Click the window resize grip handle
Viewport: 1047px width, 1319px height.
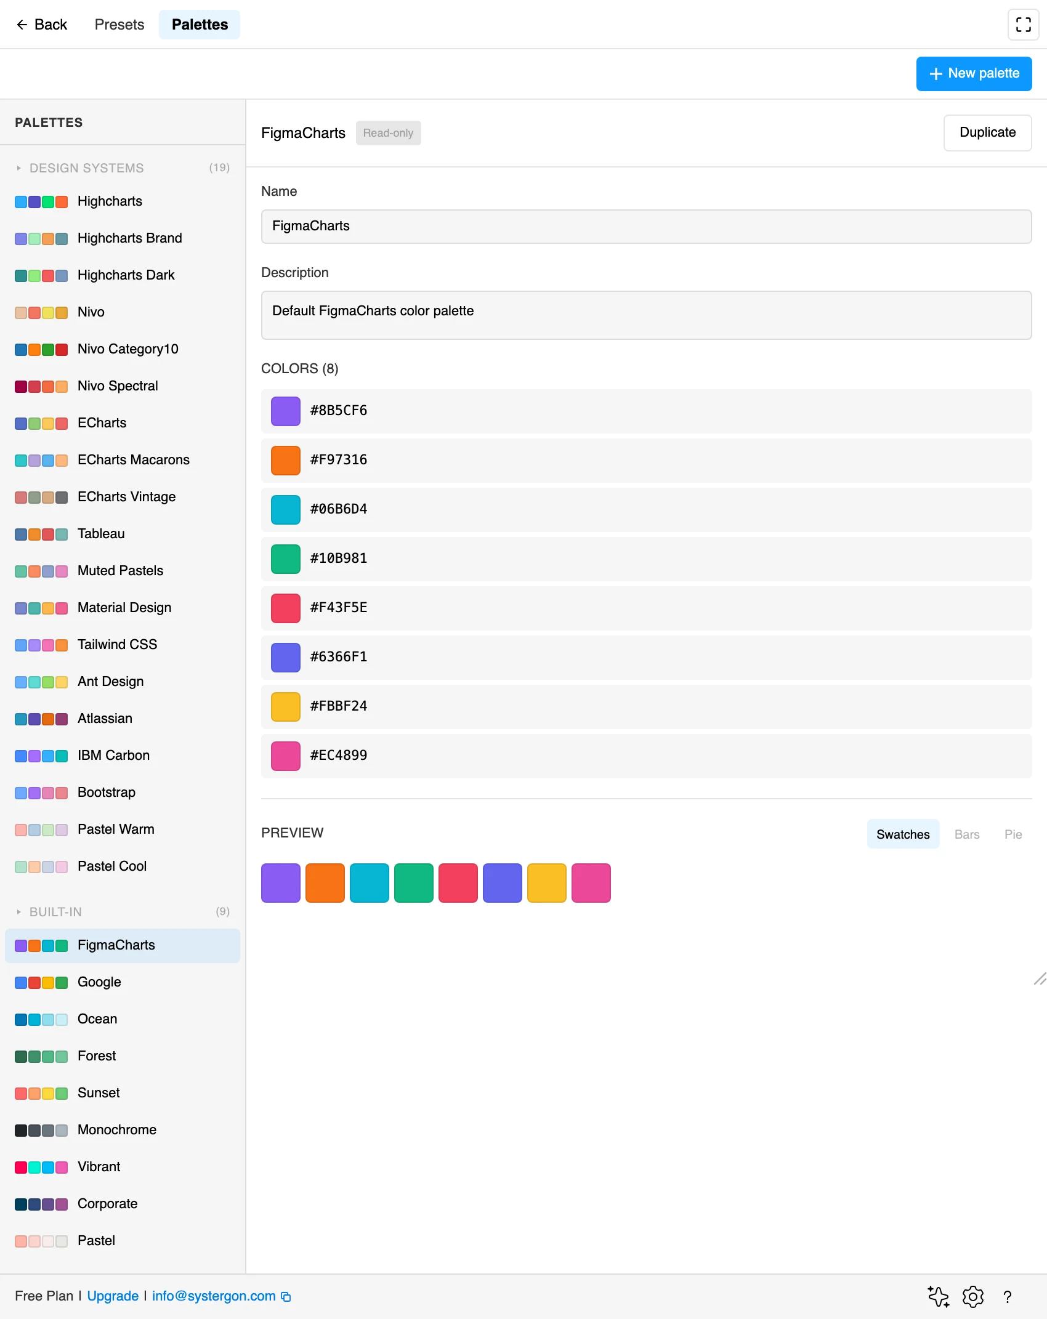(1040, 978)
